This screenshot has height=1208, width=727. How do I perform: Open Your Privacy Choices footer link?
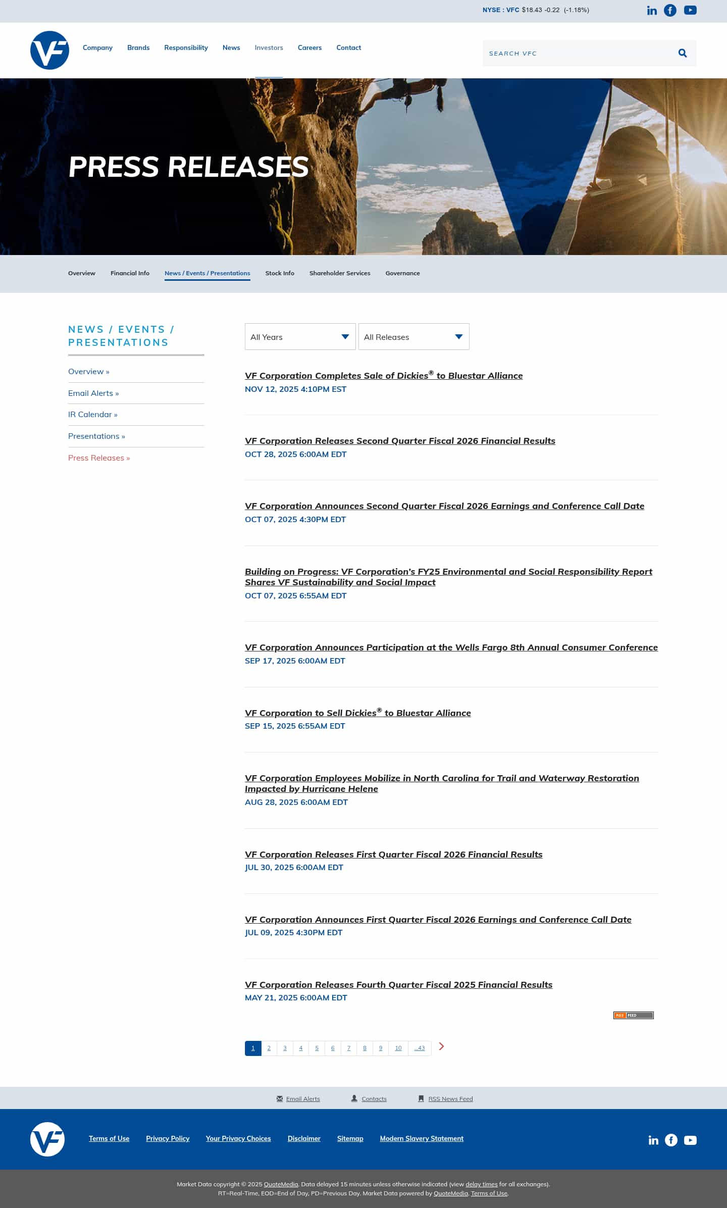tap(238, 1138)
